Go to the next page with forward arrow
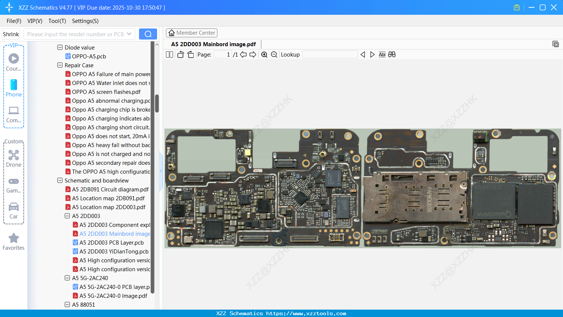Screen dimensions: 563x317 pyautogui.click(x=253, y=54)
